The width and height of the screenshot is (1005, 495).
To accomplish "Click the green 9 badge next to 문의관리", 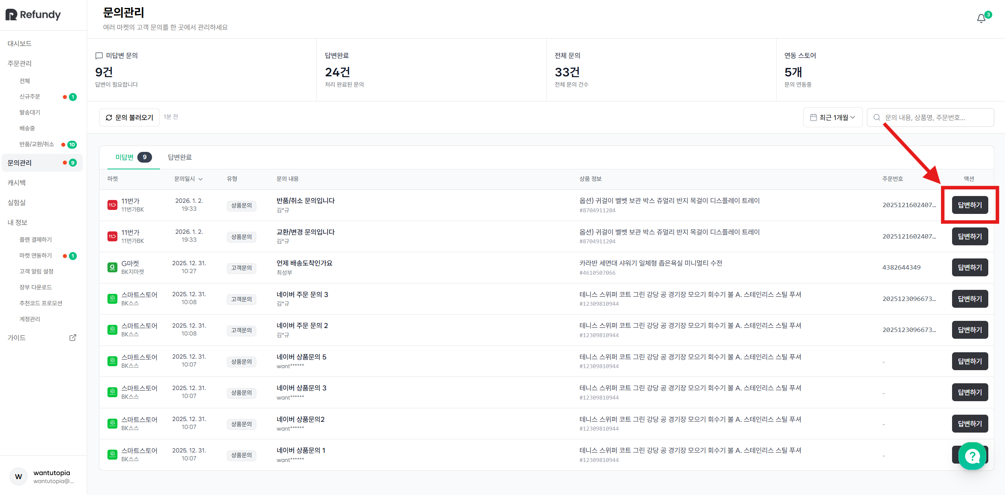I will pyautogui.click(x=73, y=163).
